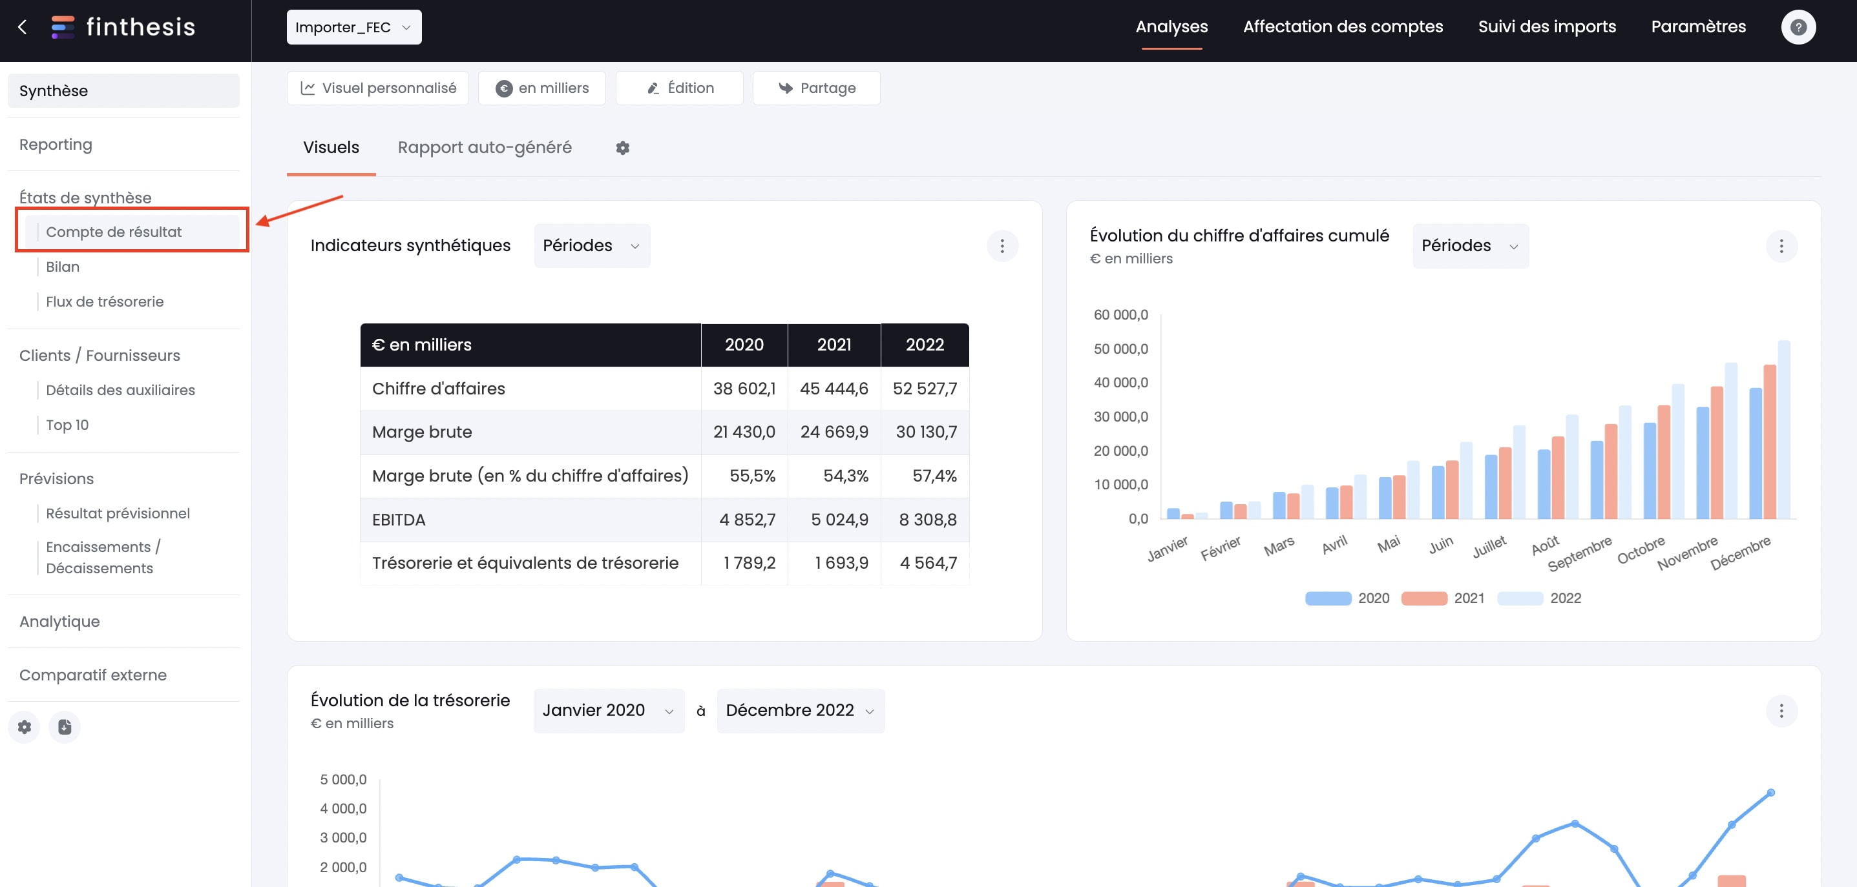Select the Rapport auto-généré tab

click(x=485, y=148)
